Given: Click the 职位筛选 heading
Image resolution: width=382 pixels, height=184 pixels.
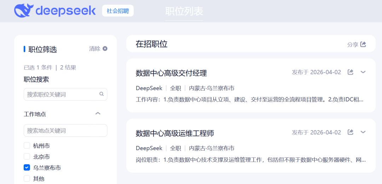Looking at the screenshot, I should pos(43,49).
